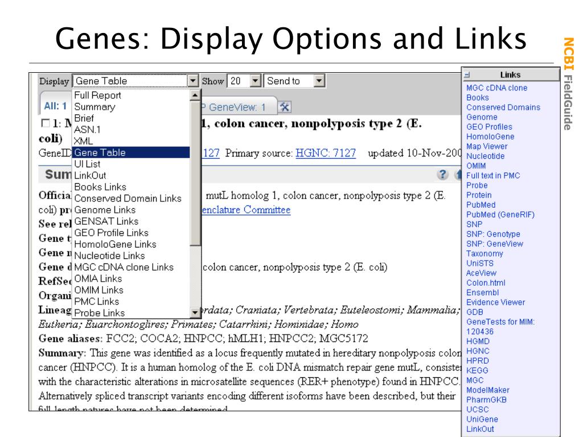Follow the PharmGKB link
This screenshot has width=583, height=437.
point(486,399)
